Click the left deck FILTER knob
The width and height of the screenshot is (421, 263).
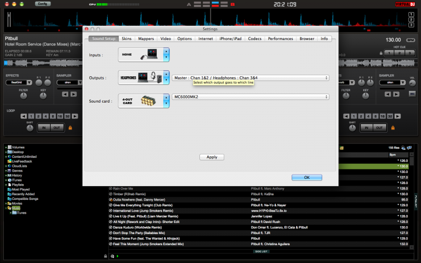click(24, 97)
